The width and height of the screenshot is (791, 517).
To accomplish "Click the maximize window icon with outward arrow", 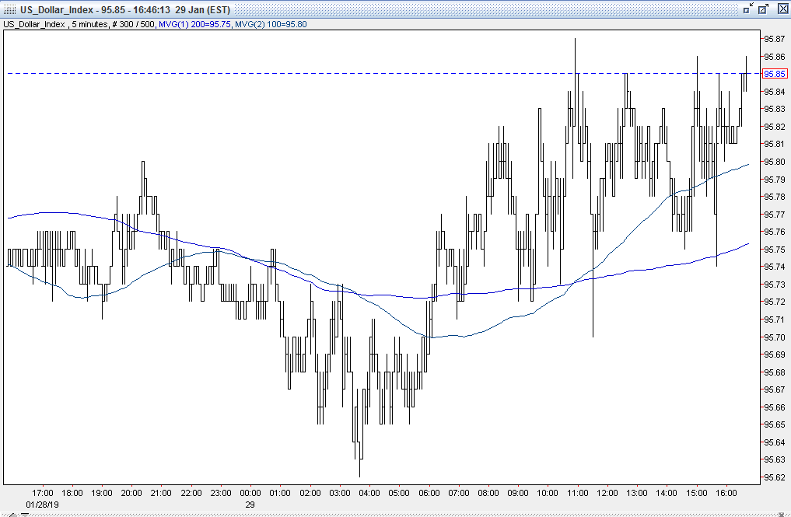I will click(764, 9).
